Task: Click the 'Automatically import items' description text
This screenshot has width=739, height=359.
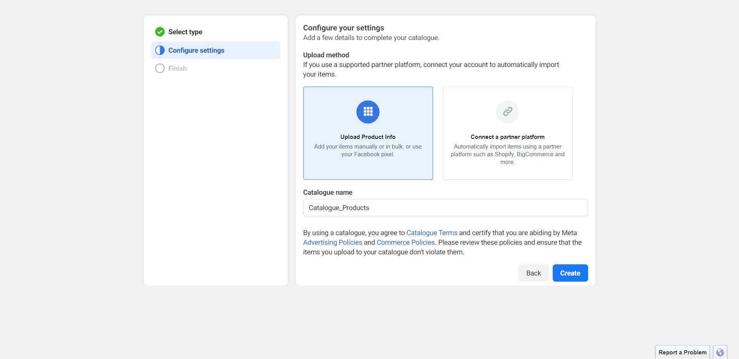Action: pos(508,154)
